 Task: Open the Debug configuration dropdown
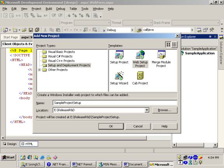tap(132, 30)
